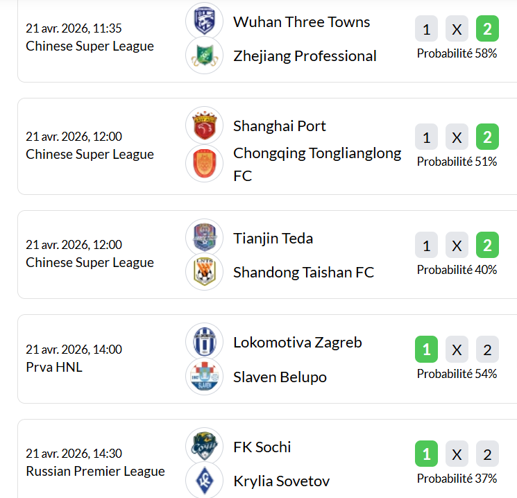Open the Lokomotiva Zagreb club badge
This screenshot has height=498, width=517.
[x=204, y=342]
